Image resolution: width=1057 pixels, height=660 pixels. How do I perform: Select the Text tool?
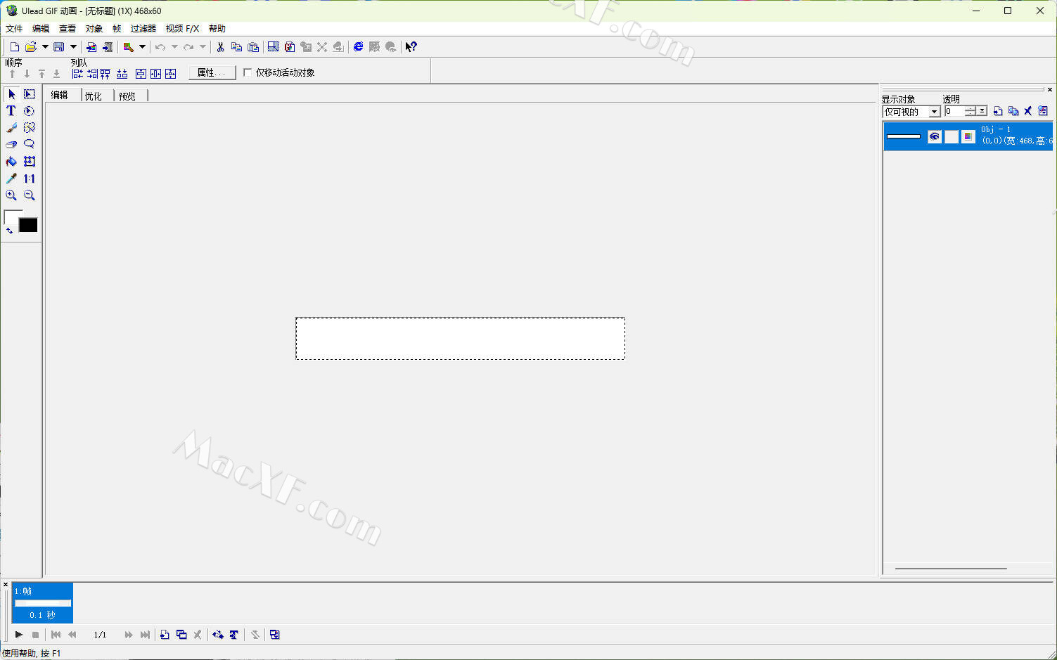point(11,111)
